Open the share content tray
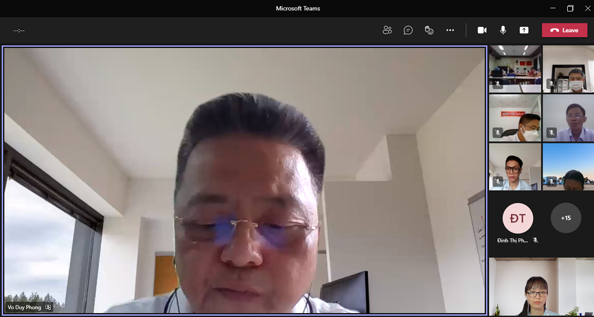Viewport: 594px width, 317px height. point(524,31)
